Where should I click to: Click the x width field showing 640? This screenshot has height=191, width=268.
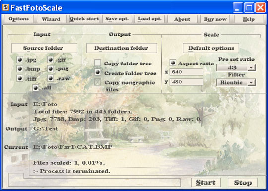point(186,72)
